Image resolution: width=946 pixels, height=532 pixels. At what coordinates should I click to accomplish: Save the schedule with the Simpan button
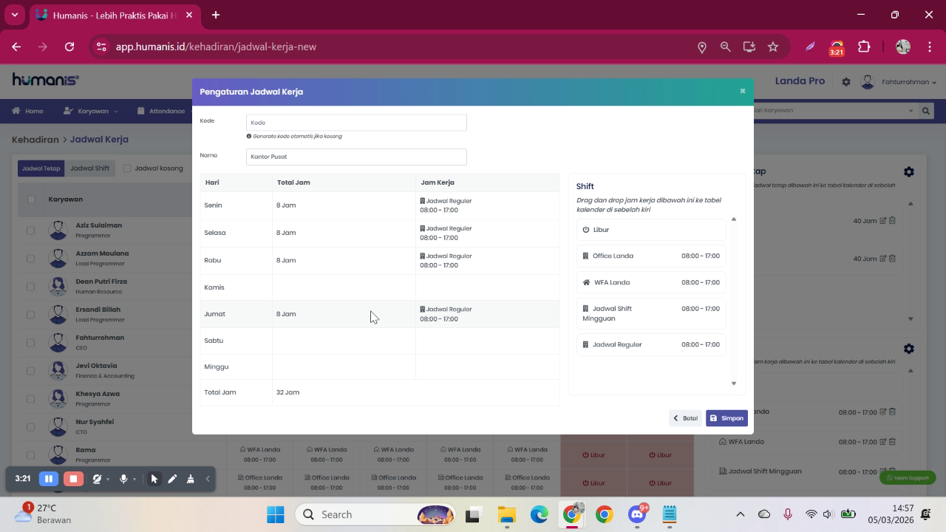pos(726,418)
